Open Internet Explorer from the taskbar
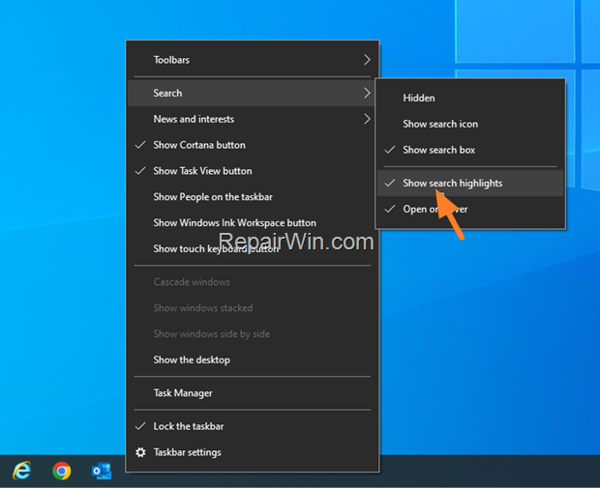This screenshot has height=488, width=600. [22, 471]
